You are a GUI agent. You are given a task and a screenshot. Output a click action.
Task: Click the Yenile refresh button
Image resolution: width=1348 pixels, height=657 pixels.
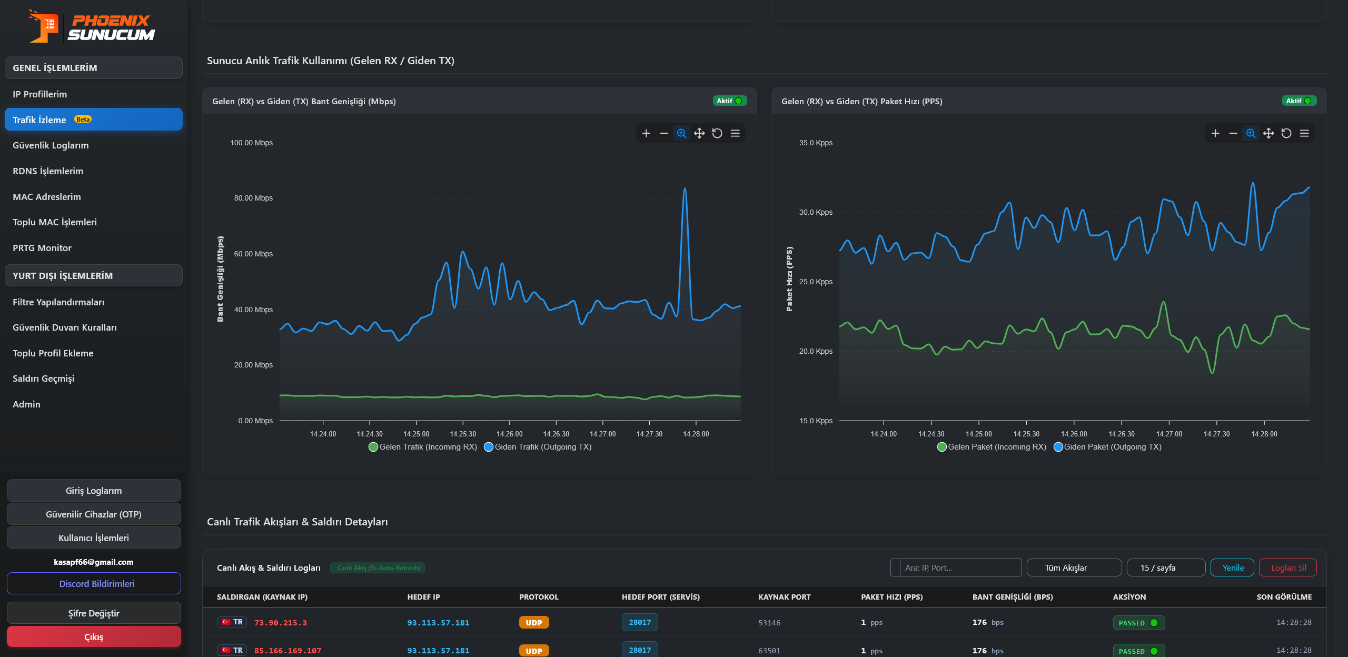click(1232, 568)
